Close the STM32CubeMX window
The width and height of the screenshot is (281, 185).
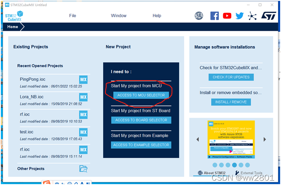272,5
